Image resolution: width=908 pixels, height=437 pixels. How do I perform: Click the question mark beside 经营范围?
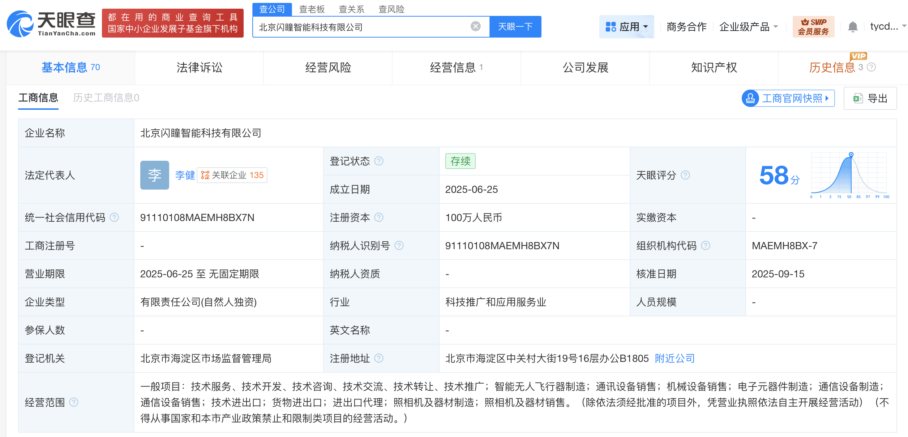coord(74,402)
